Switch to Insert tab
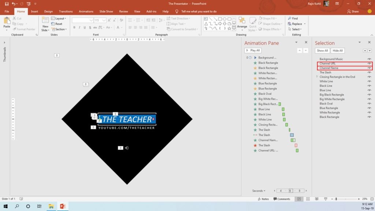Image resolution: width=375 pixels, height=211 pixels. (34, 11)
